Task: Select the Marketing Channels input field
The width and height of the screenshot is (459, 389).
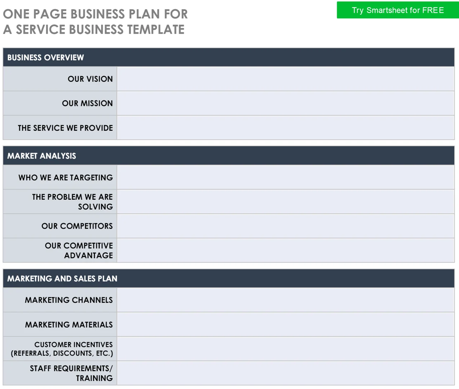Action: pos(285,300)
